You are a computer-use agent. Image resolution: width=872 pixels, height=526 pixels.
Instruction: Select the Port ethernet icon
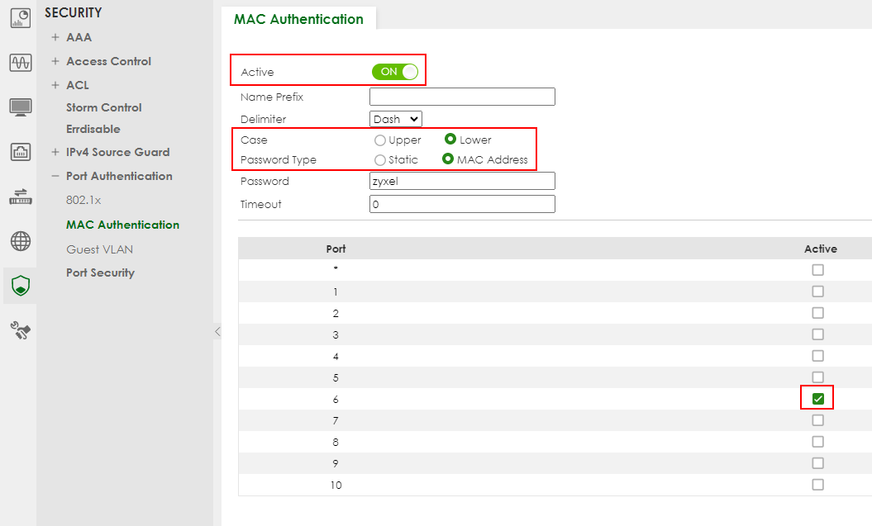coord(20,152)
